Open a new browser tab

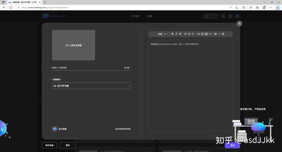tap(45, 2)
